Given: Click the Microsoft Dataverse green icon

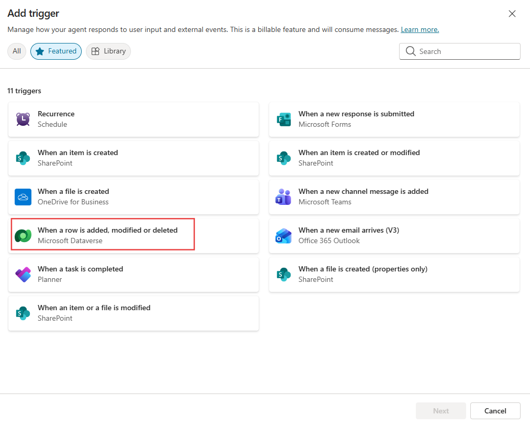Looking at the screenshot, I should pos(23,236).
